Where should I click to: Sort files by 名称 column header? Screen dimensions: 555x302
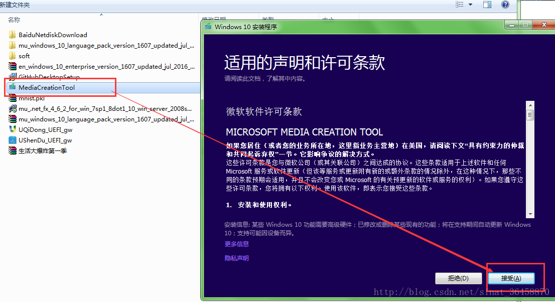14,20
